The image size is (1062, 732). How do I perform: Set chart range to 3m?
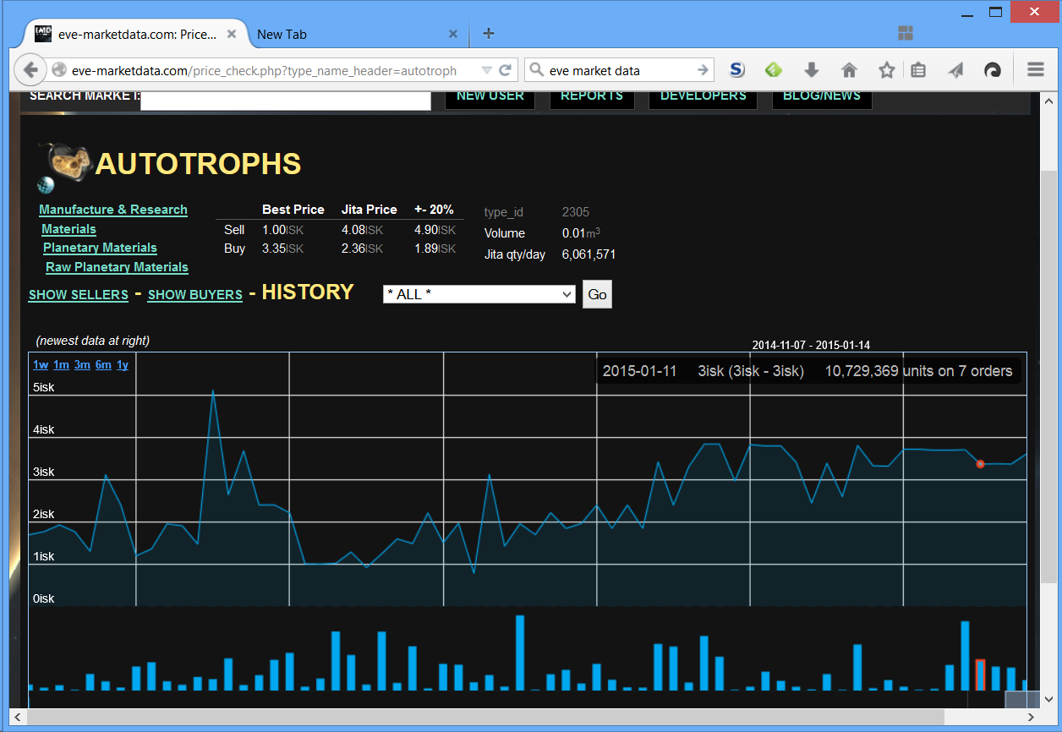[82, 365]
